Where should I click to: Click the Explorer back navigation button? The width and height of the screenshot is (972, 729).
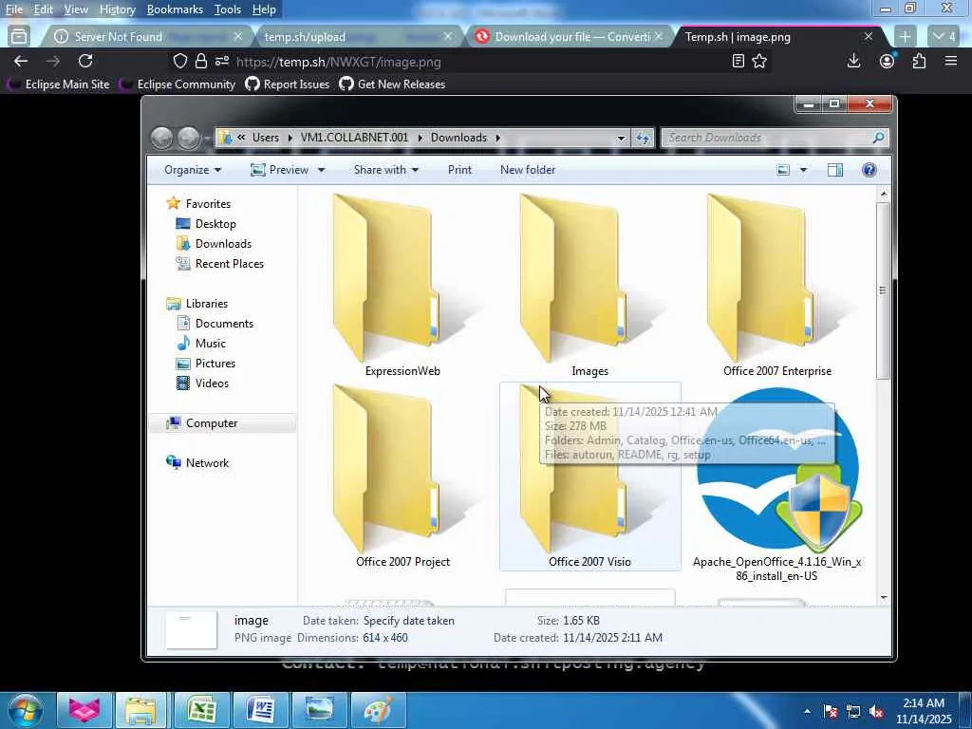pyautogui.click(x=161, y=138)
